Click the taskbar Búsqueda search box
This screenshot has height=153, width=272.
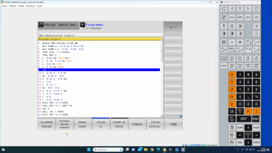point(108,150)
